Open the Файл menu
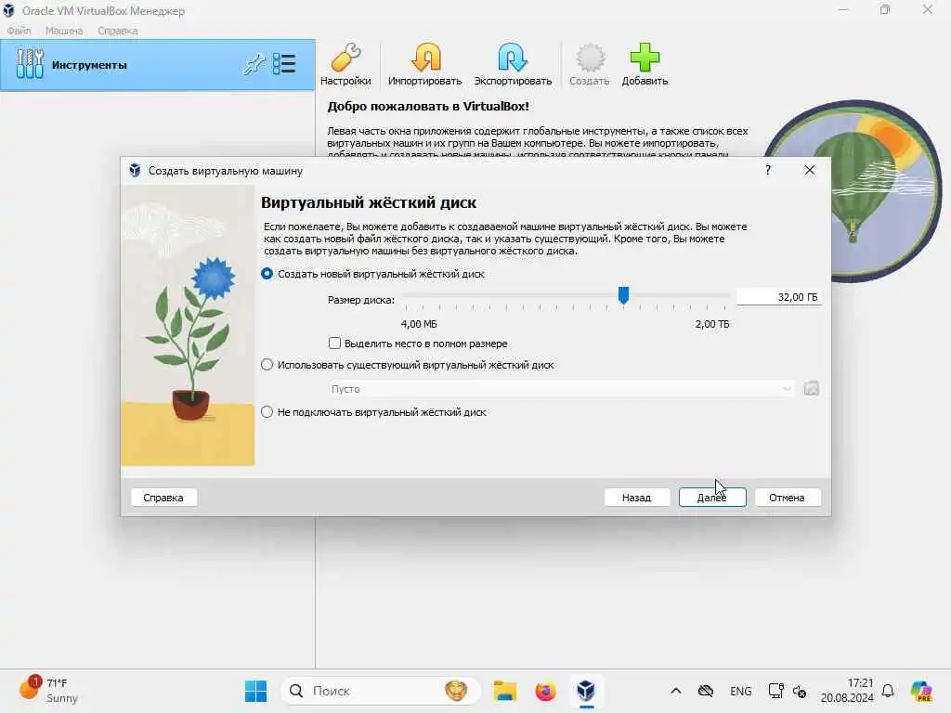 point(19,31)
